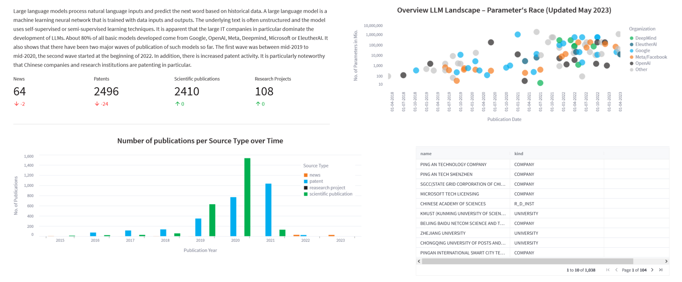The height and width of the screenshot is (282, 682).
Task: Click the green DeepMind dot at 01-07-2021
Action: [x=540, y=83]
